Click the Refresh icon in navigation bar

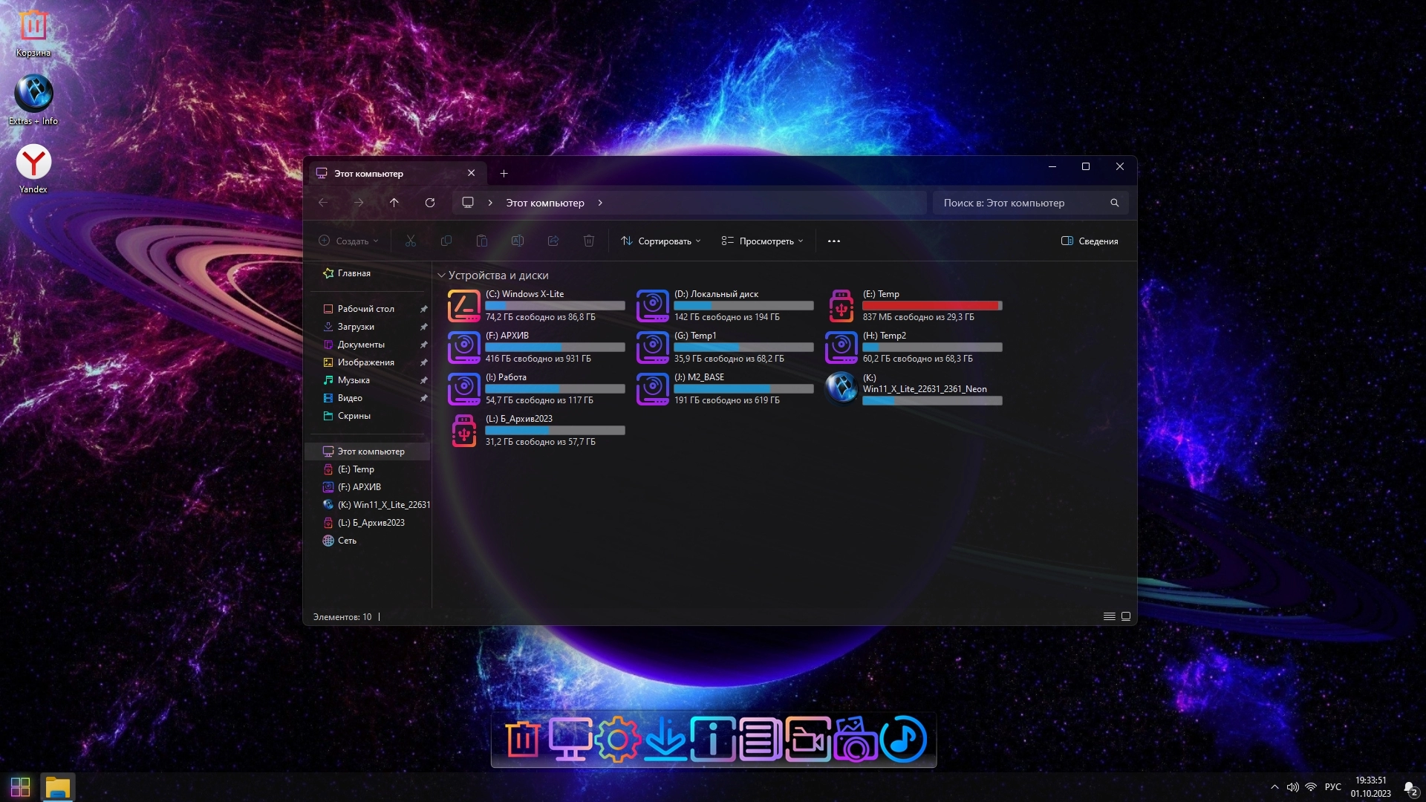point(429,203)
